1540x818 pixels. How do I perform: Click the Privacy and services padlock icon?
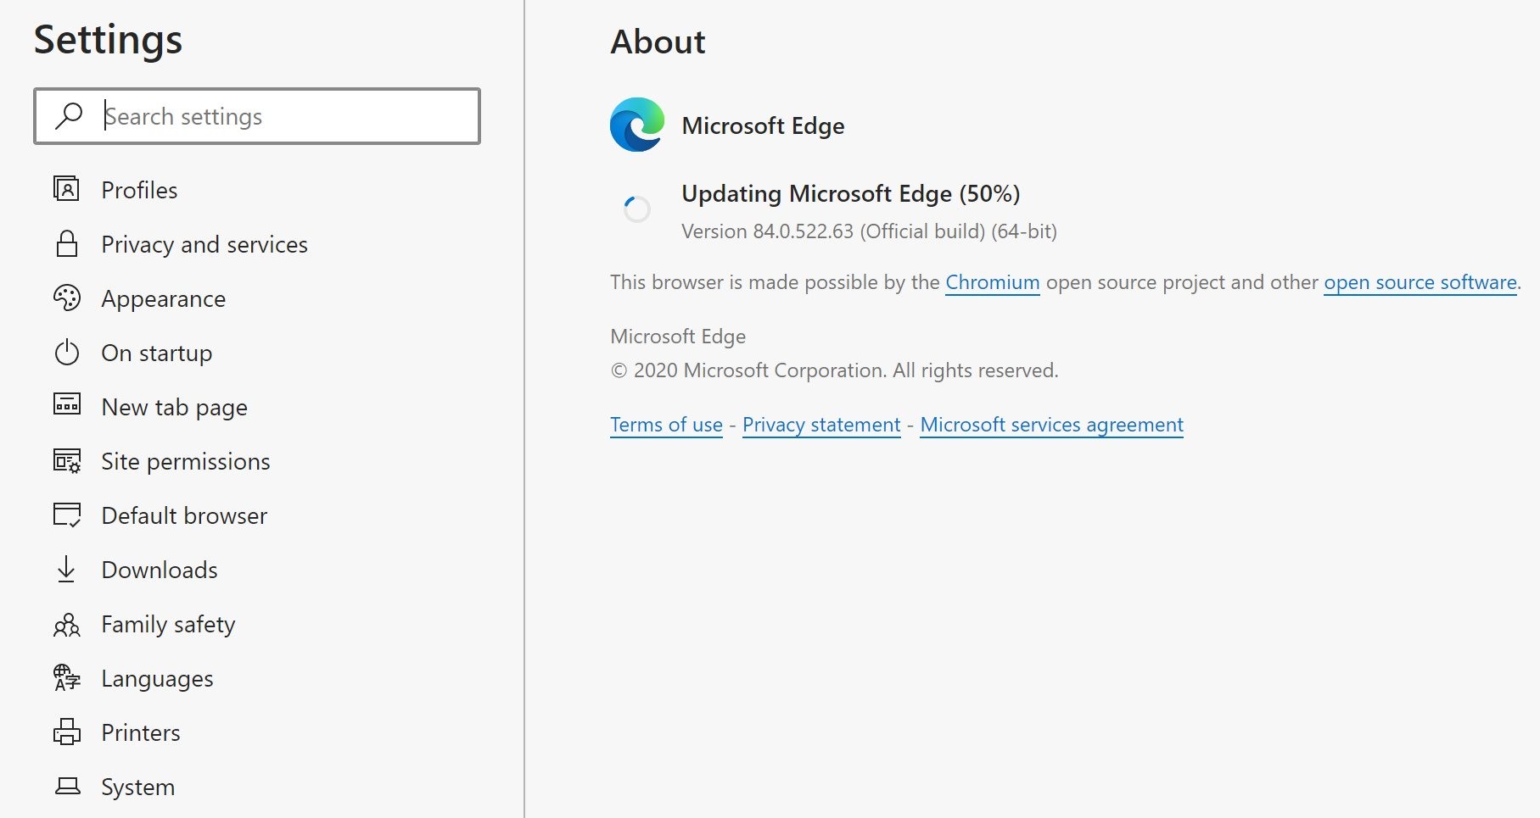[66, 243]
